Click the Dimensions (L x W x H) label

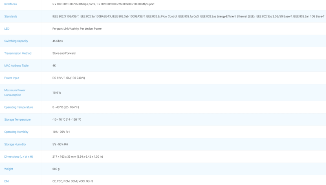18,156
